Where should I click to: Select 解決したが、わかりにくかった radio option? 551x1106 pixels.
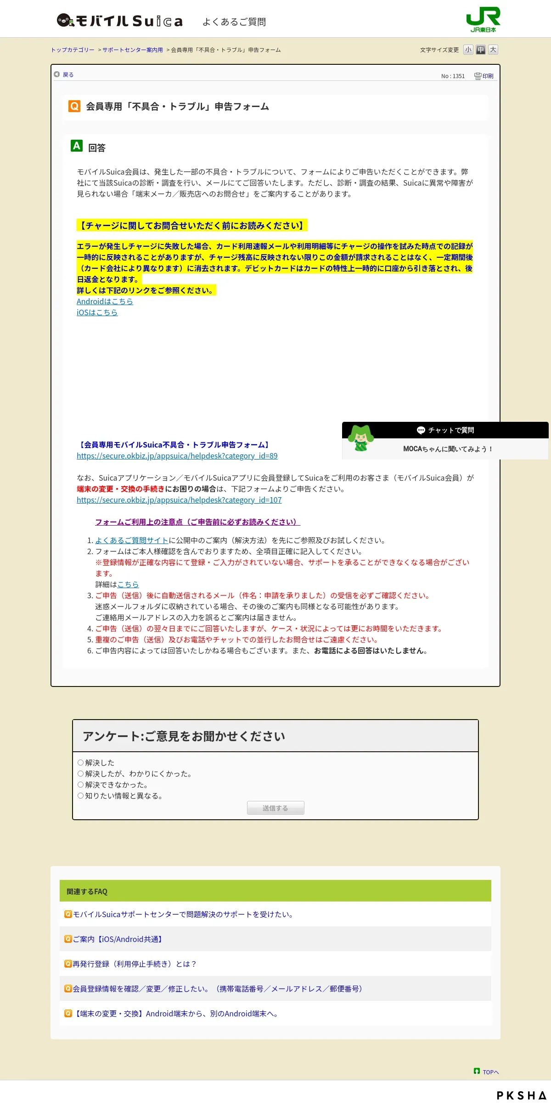click(x=80, y=773)
